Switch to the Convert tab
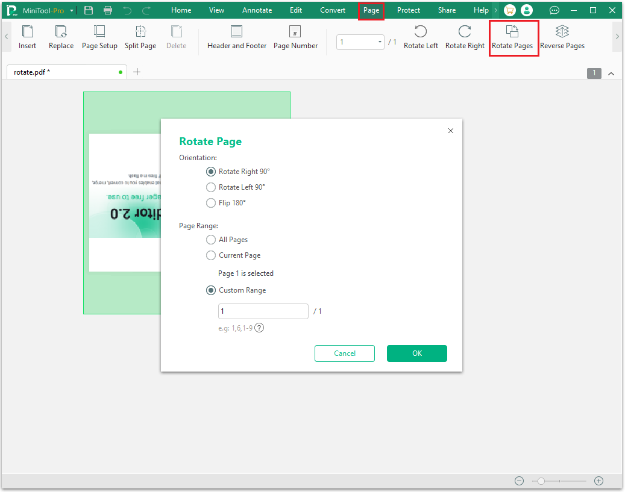The width and height of the screenshot is (625, 492). click(x=332, y=10)
